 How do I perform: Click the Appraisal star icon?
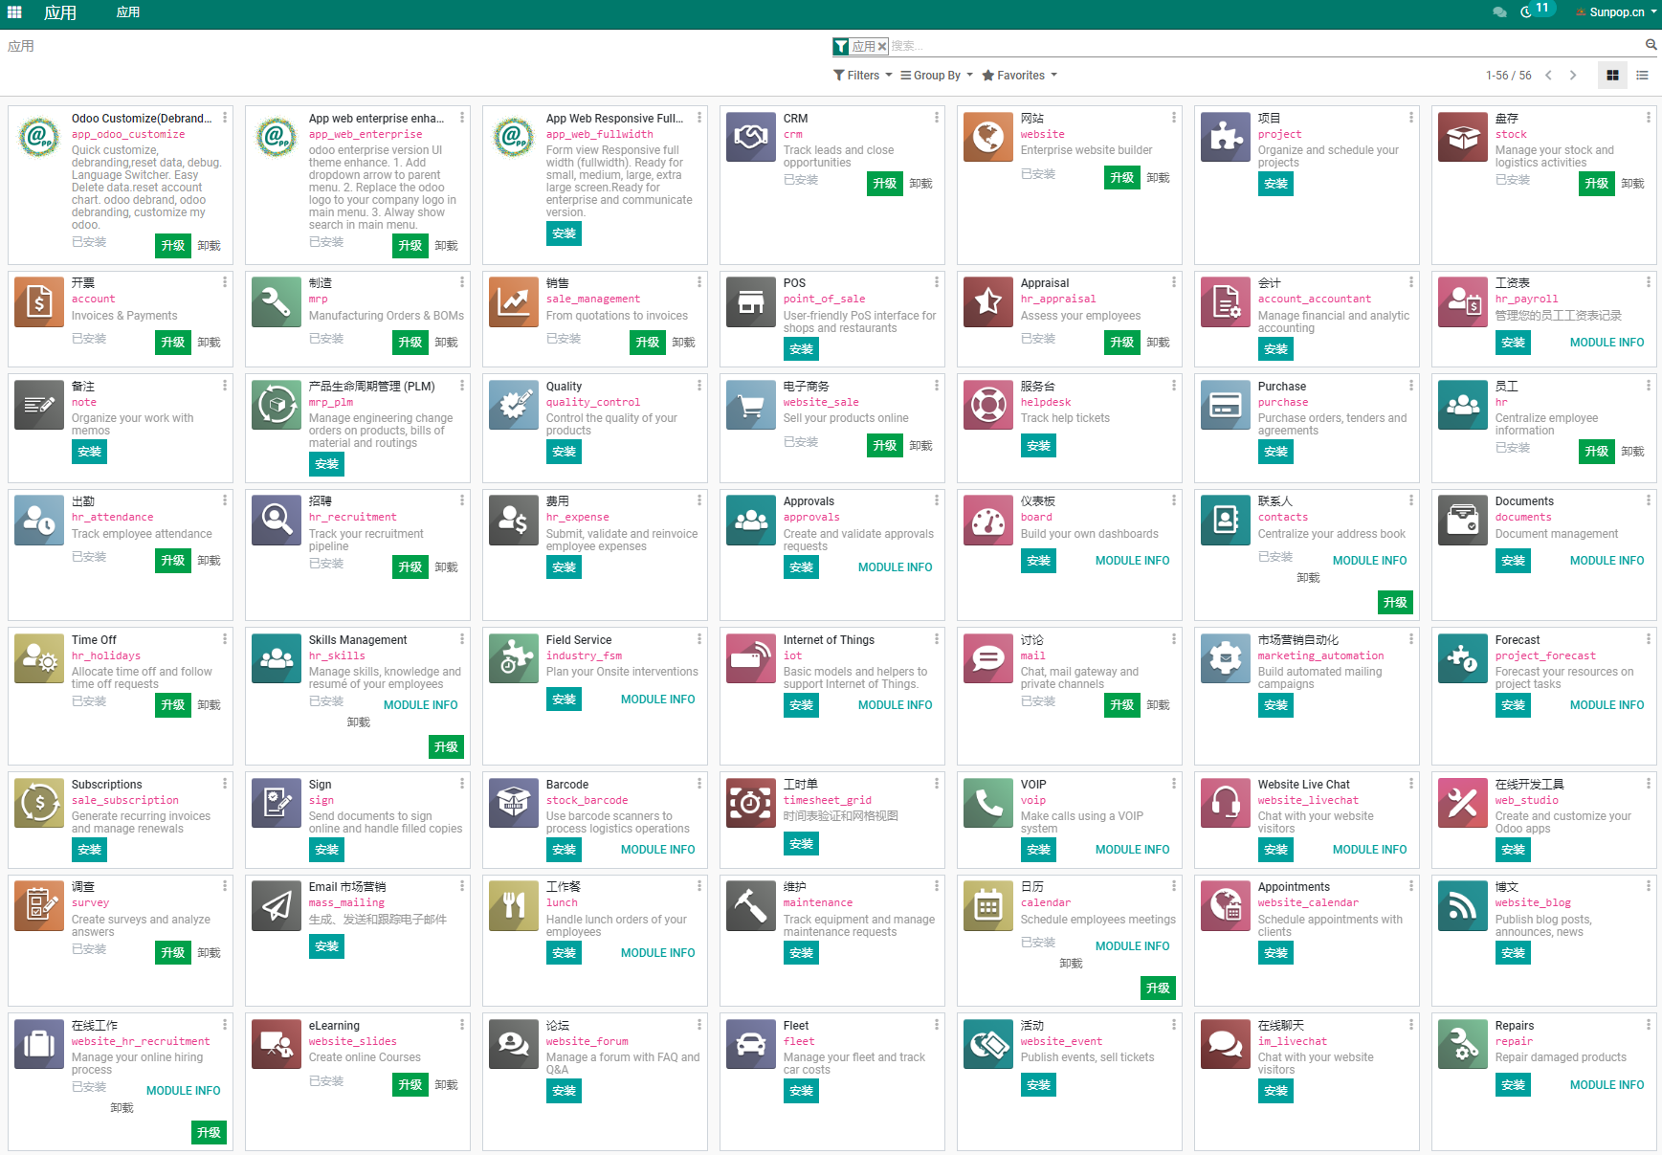click(x=988, y=301)
